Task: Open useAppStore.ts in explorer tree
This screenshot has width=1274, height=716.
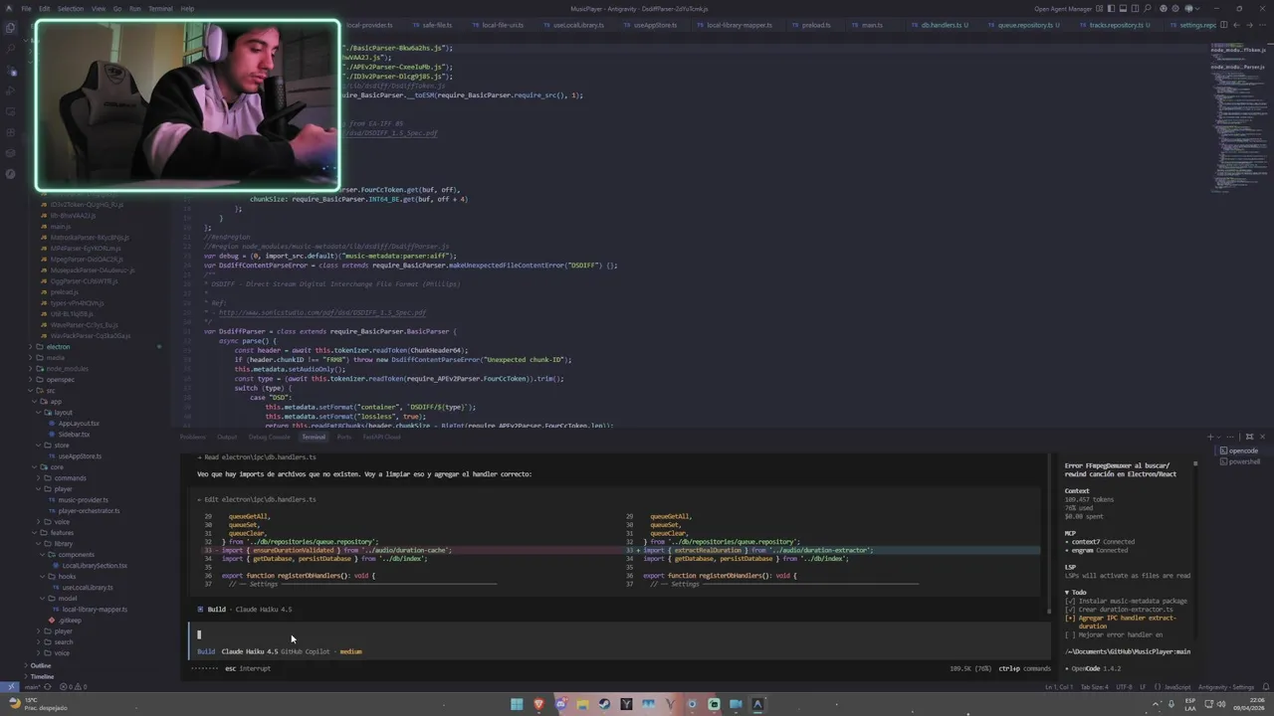Action: (x=80, y=455)
